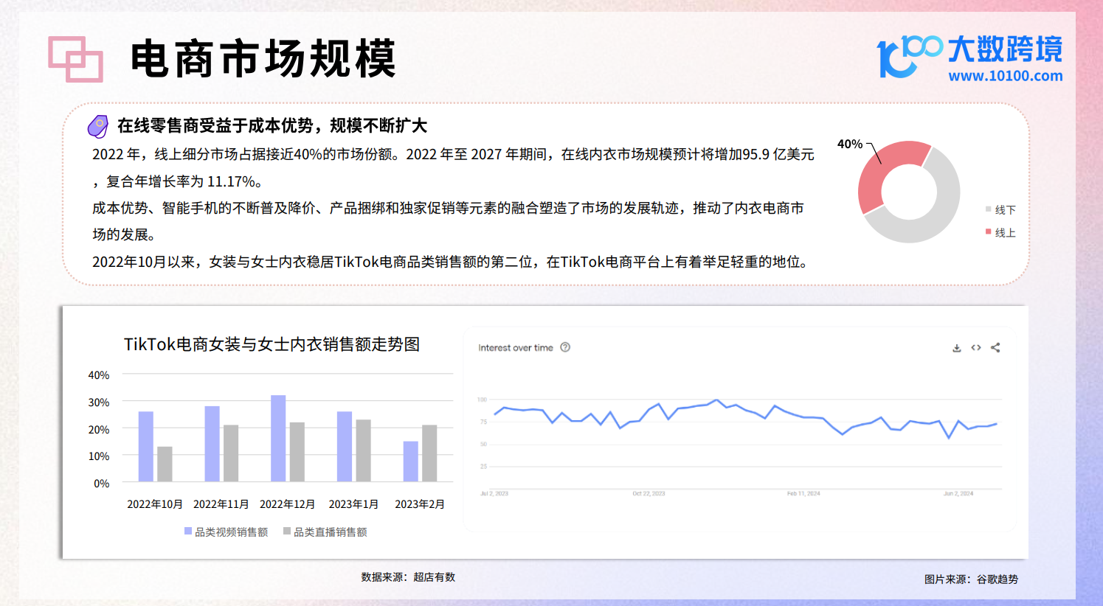
Task: Click the 2023年2月 axis label
Action: (420, 504)
